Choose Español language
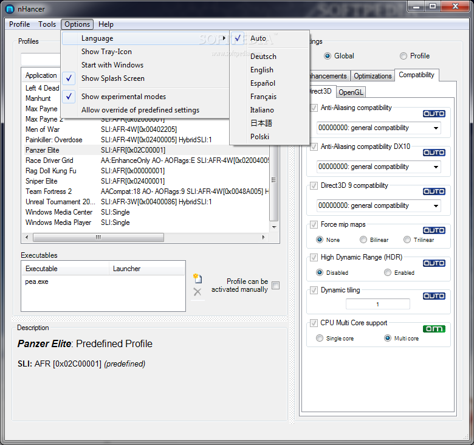 coord(269,83)
